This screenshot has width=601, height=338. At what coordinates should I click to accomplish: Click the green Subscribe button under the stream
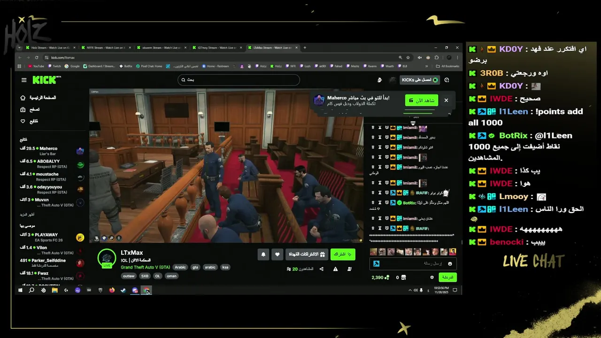(343, 254)
